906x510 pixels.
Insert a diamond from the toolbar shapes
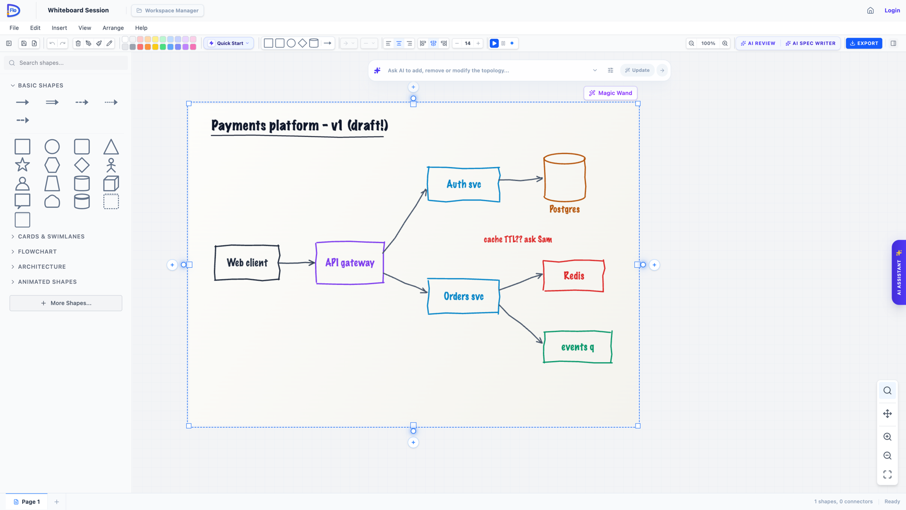302,43
